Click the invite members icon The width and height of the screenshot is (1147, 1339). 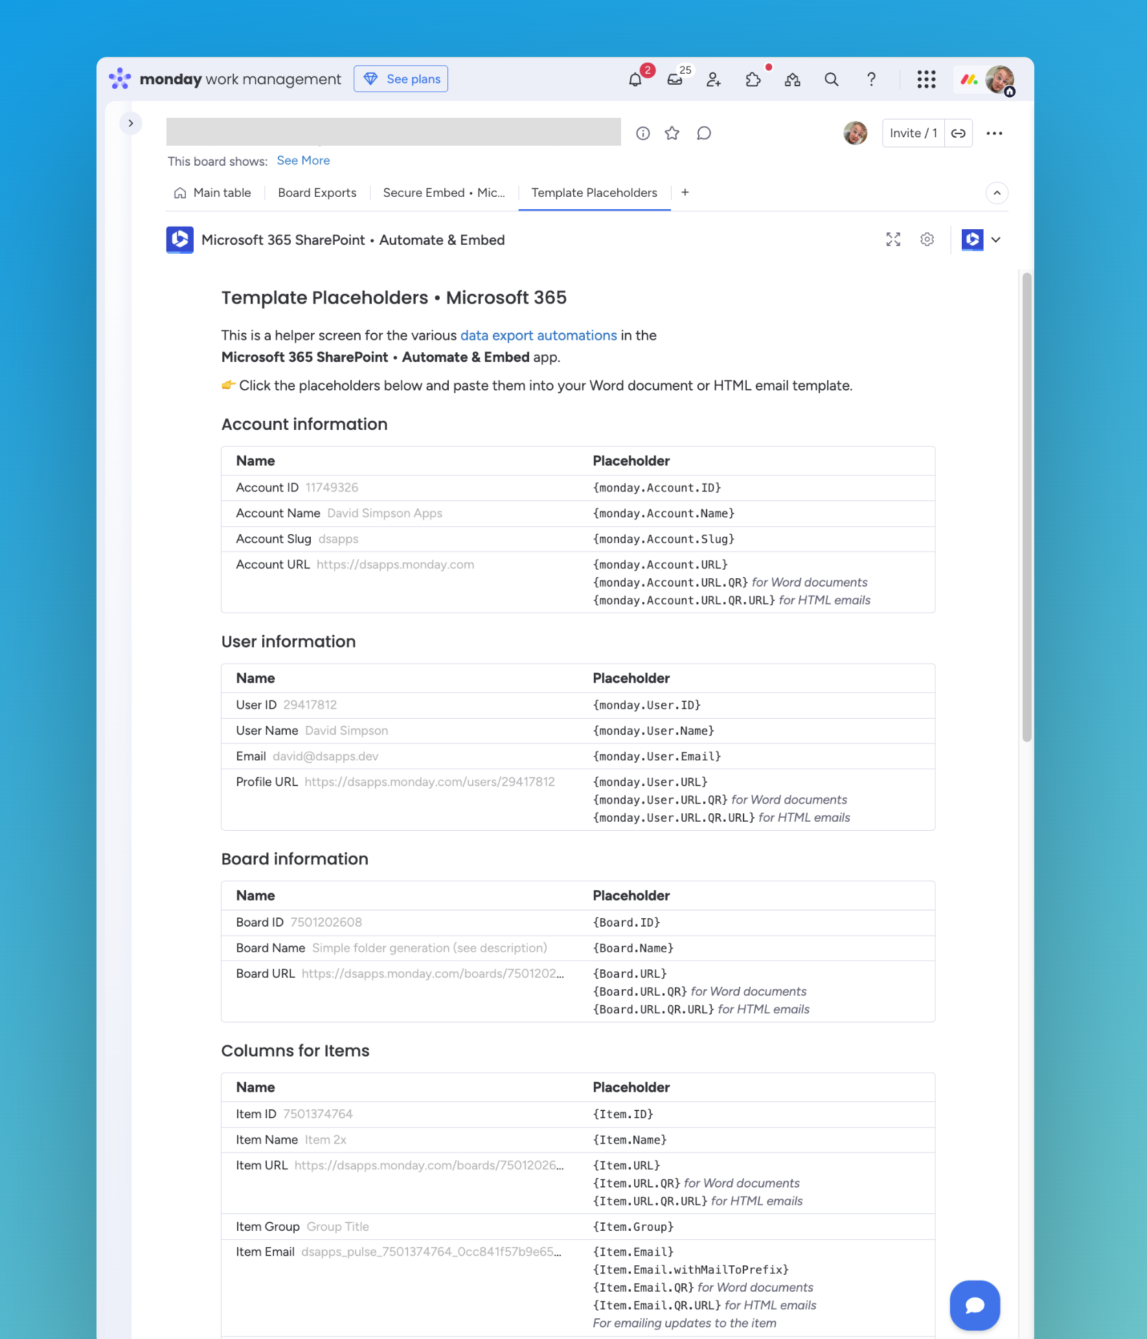714,80
